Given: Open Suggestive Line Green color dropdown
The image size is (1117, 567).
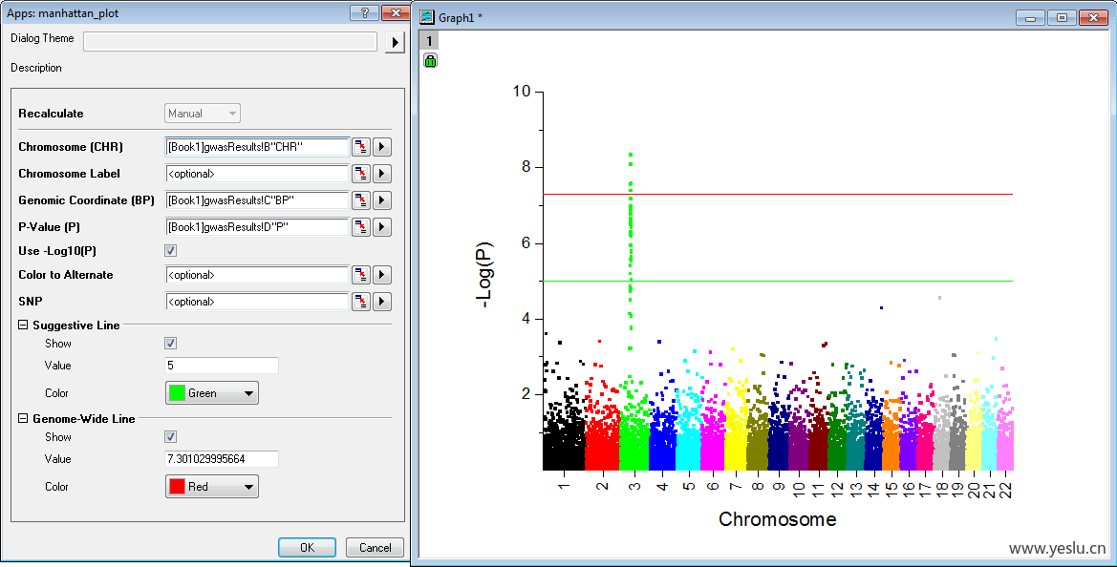Looking at the screenshot, I should [x=211, y=393].
